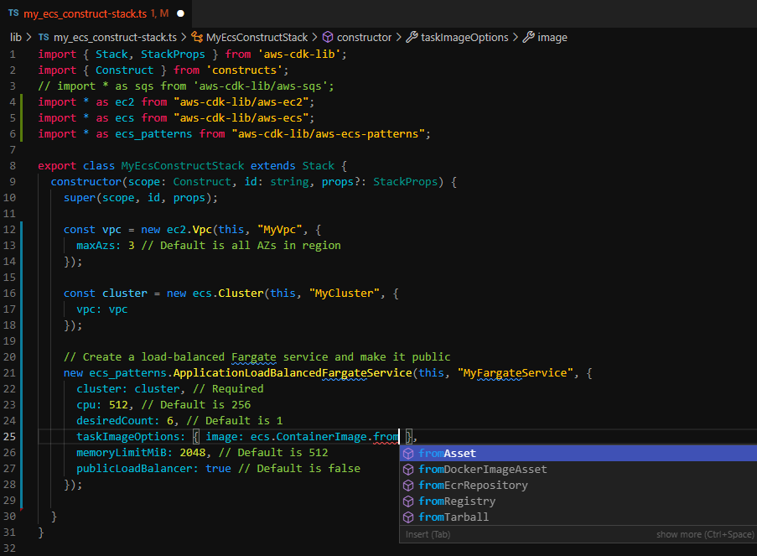
Task: Click the wrench icon beside image breadcrumb
Action: click(x=530, y=37)
